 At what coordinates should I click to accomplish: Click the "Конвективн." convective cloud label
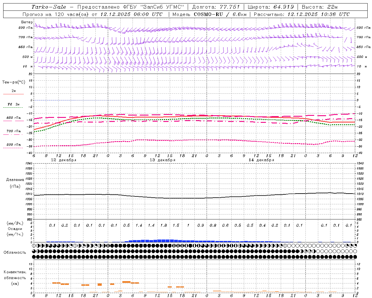tap(15, 272)
